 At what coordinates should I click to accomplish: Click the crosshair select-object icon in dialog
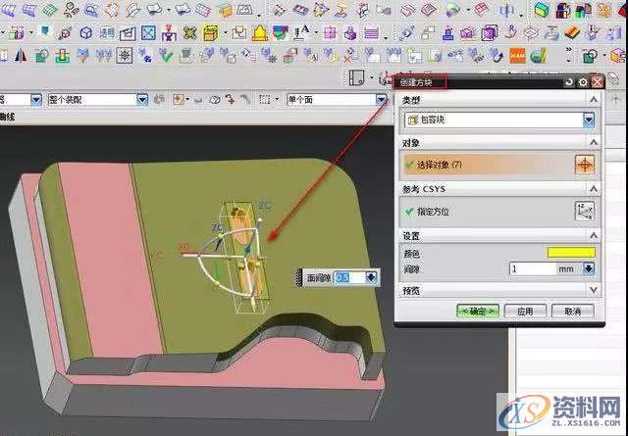(585, 165)
